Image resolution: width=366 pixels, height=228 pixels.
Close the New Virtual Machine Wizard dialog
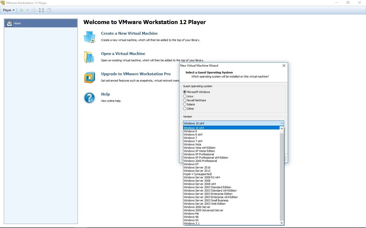pos(284,66)
